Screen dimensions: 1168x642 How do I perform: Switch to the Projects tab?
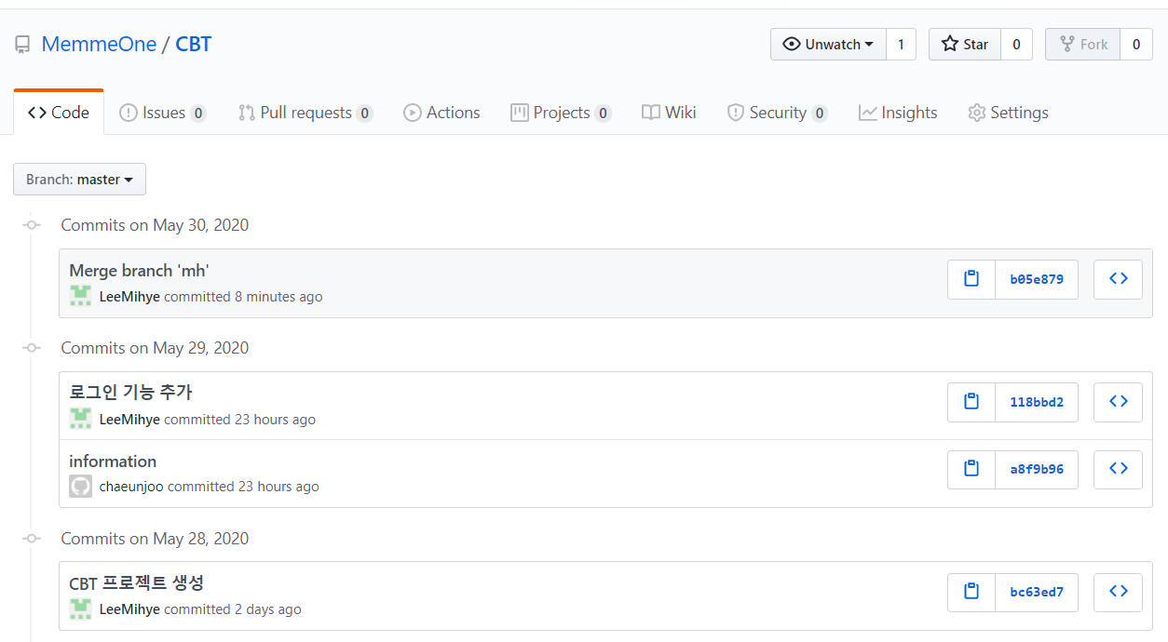(562, 113)
